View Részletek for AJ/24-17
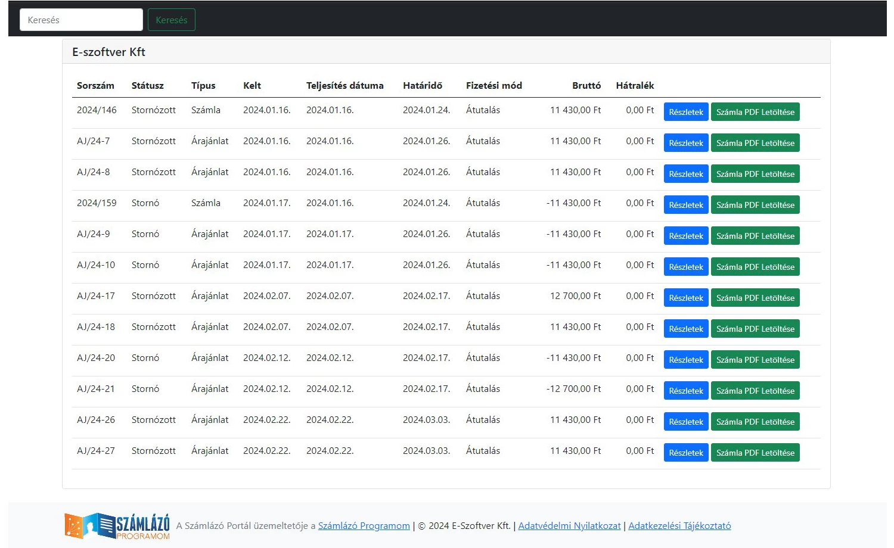Image resolution: width=894 pixels, height=548 pixels. tap(686, 298)
